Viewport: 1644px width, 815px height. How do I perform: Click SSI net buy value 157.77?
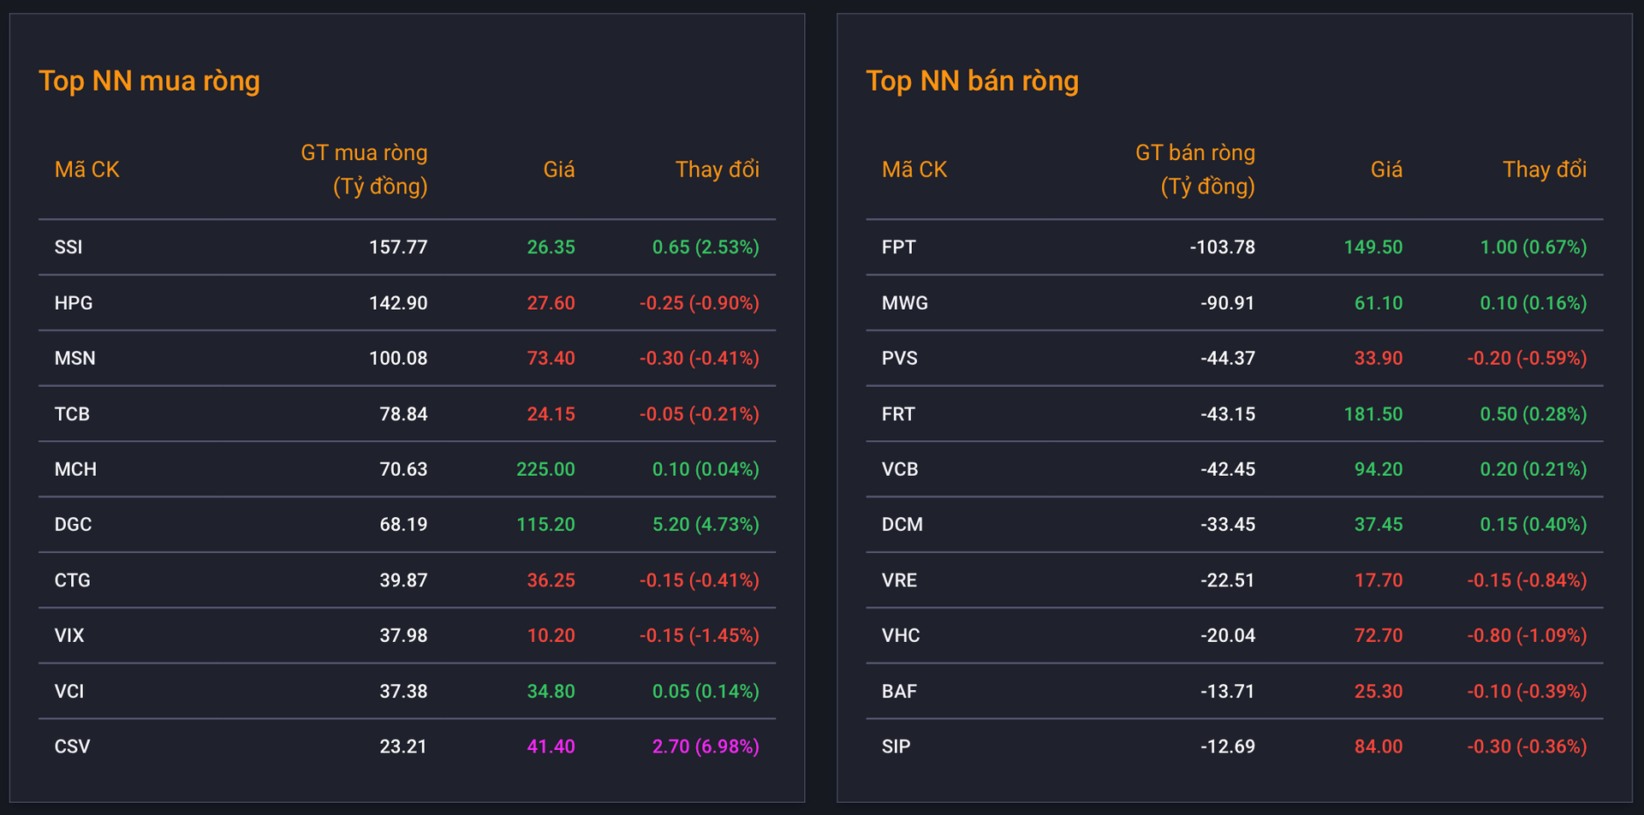(398, 247)
